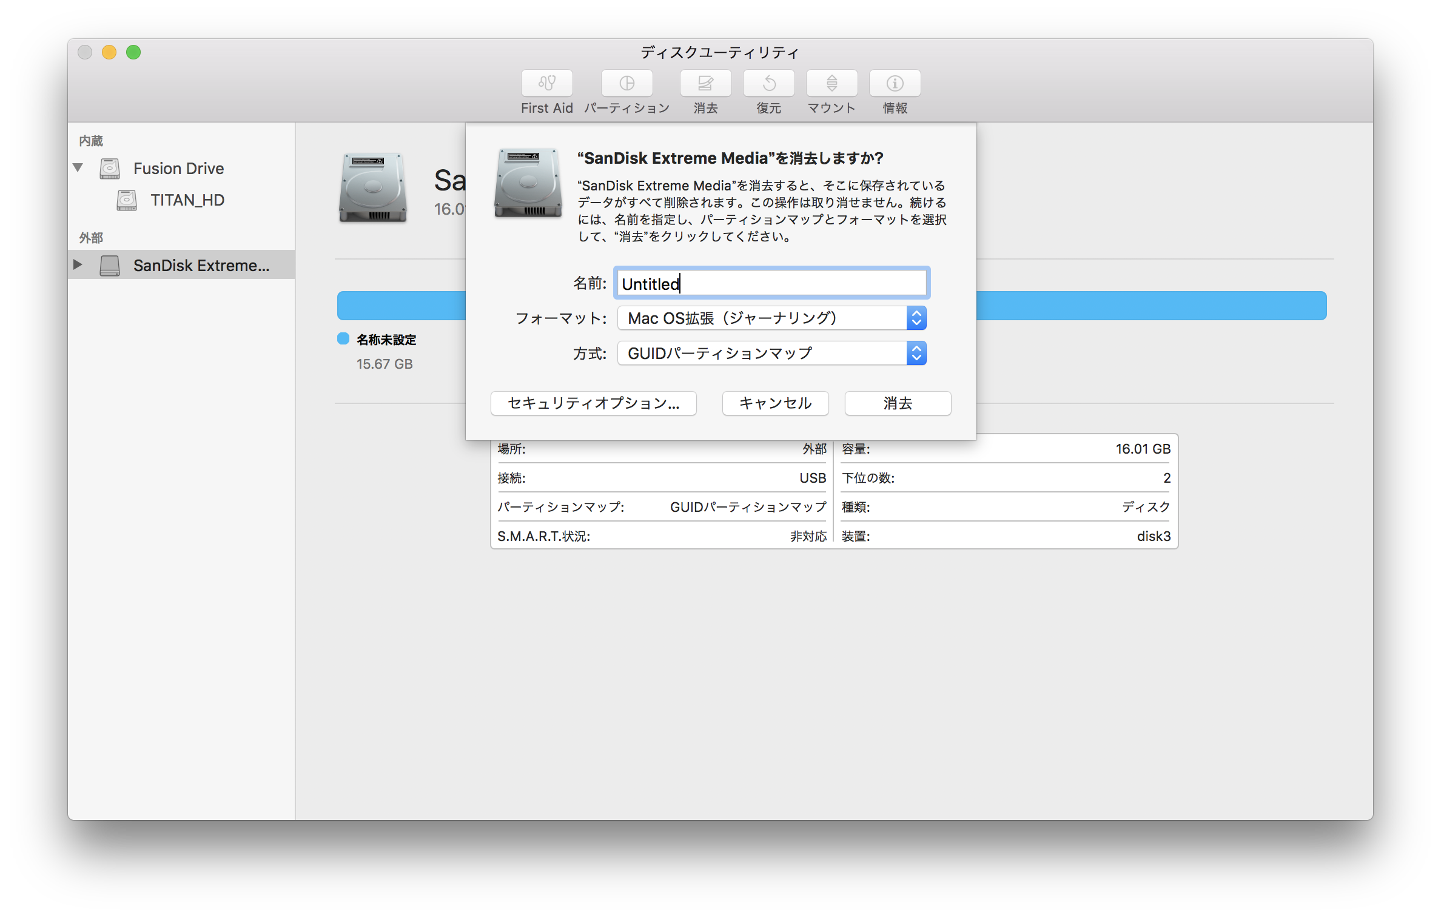Click the 16.01 GB capacity value
The height and width of the screenshot is (917, 1441).
(1143, 449)
